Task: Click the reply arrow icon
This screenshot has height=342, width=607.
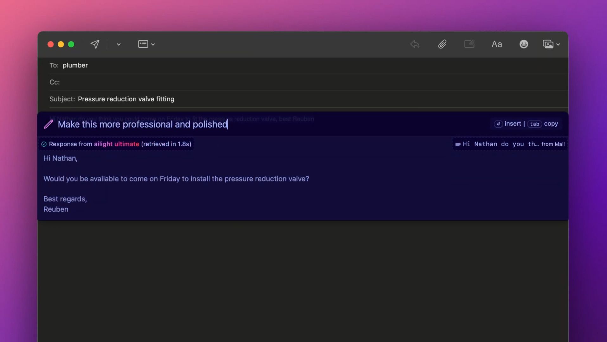Action: [415, 44]
